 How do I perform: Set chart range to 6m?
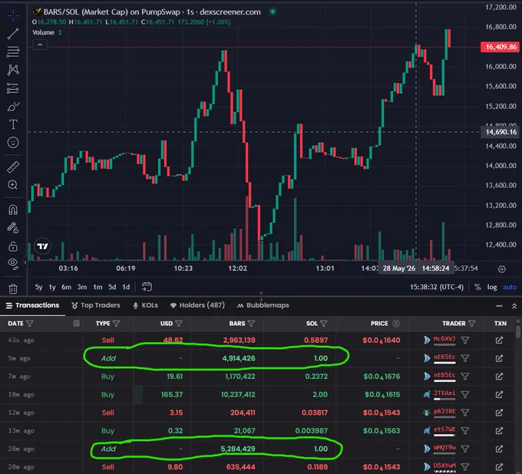pos(66,287)
